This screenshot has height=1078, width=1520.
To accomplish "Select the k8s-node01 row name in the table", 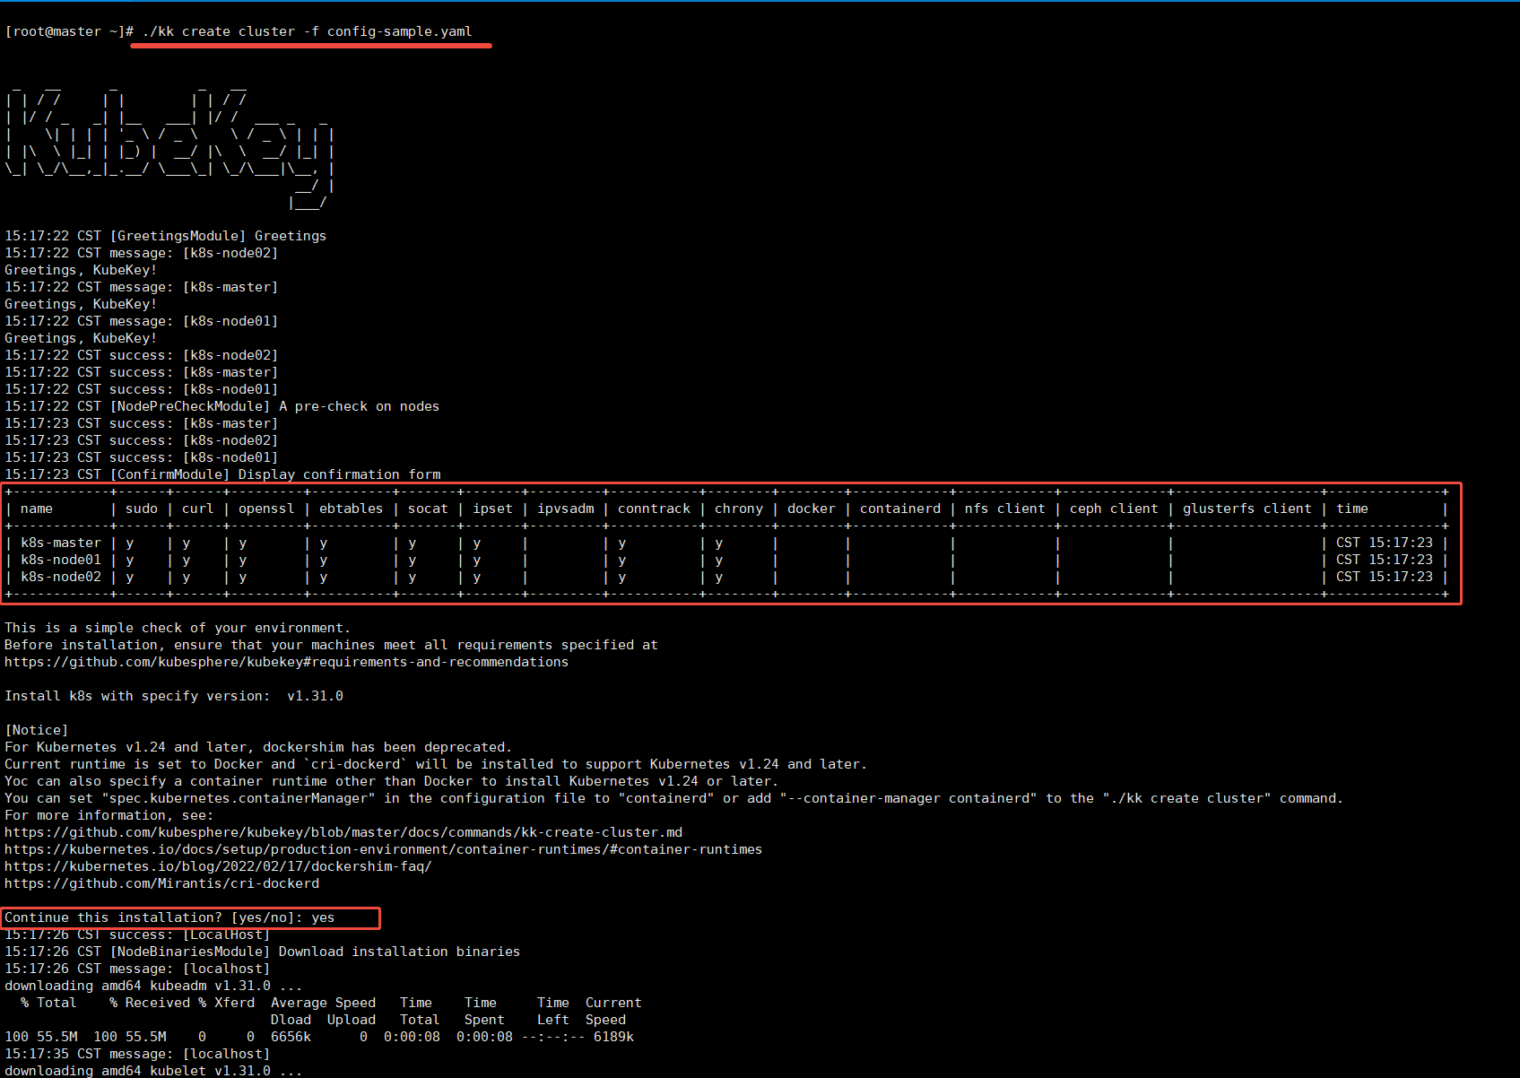I will coord(61,560).
